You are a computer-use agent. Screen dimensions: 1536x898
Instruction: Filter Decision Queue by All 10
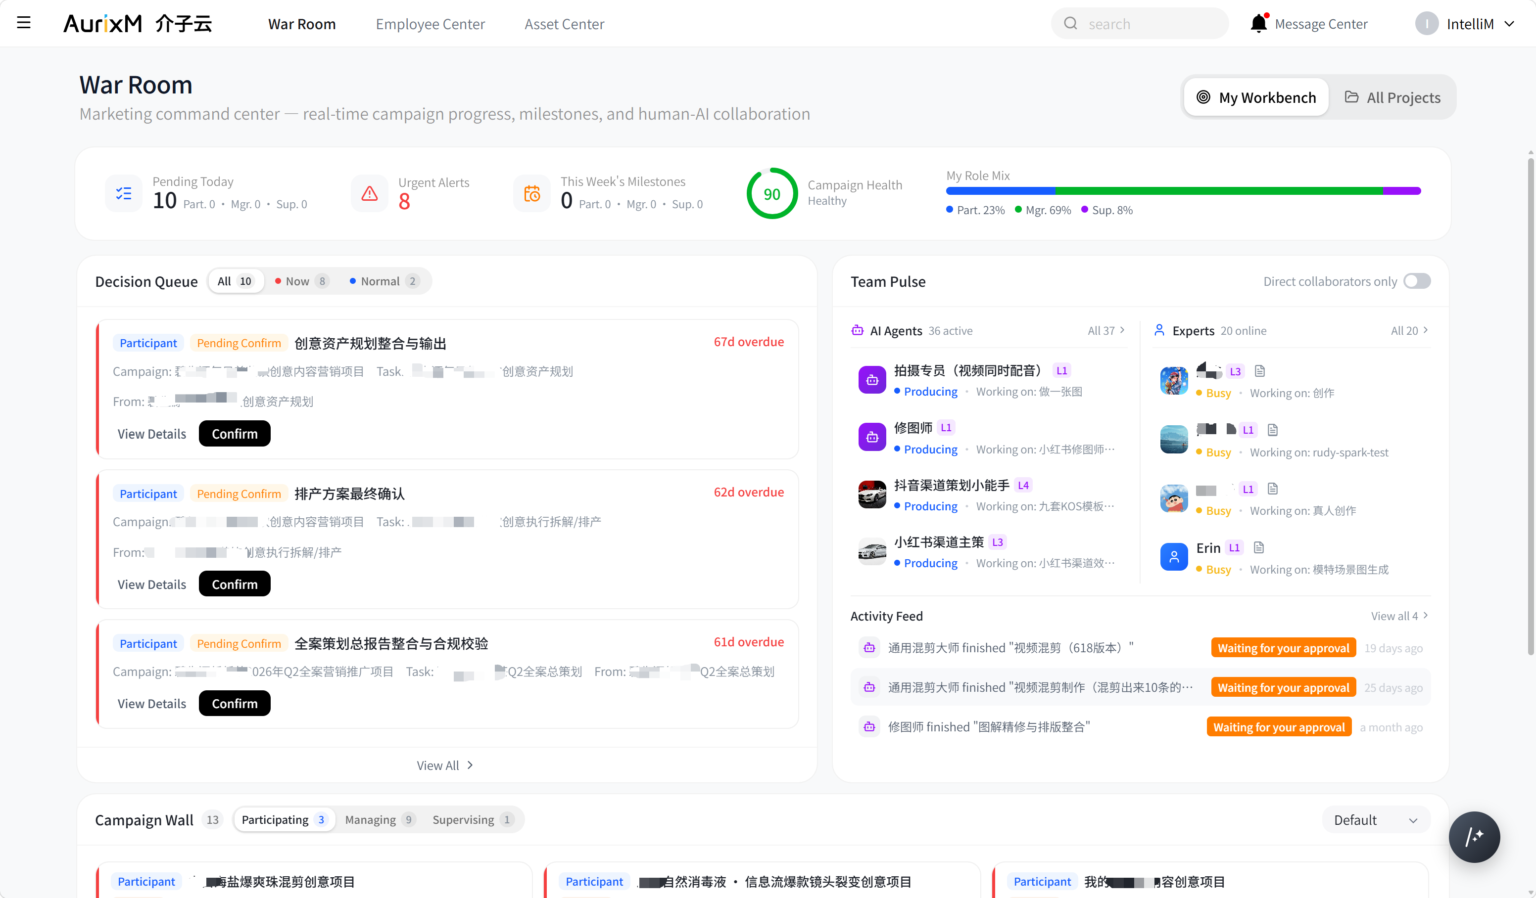click(236, 281)
